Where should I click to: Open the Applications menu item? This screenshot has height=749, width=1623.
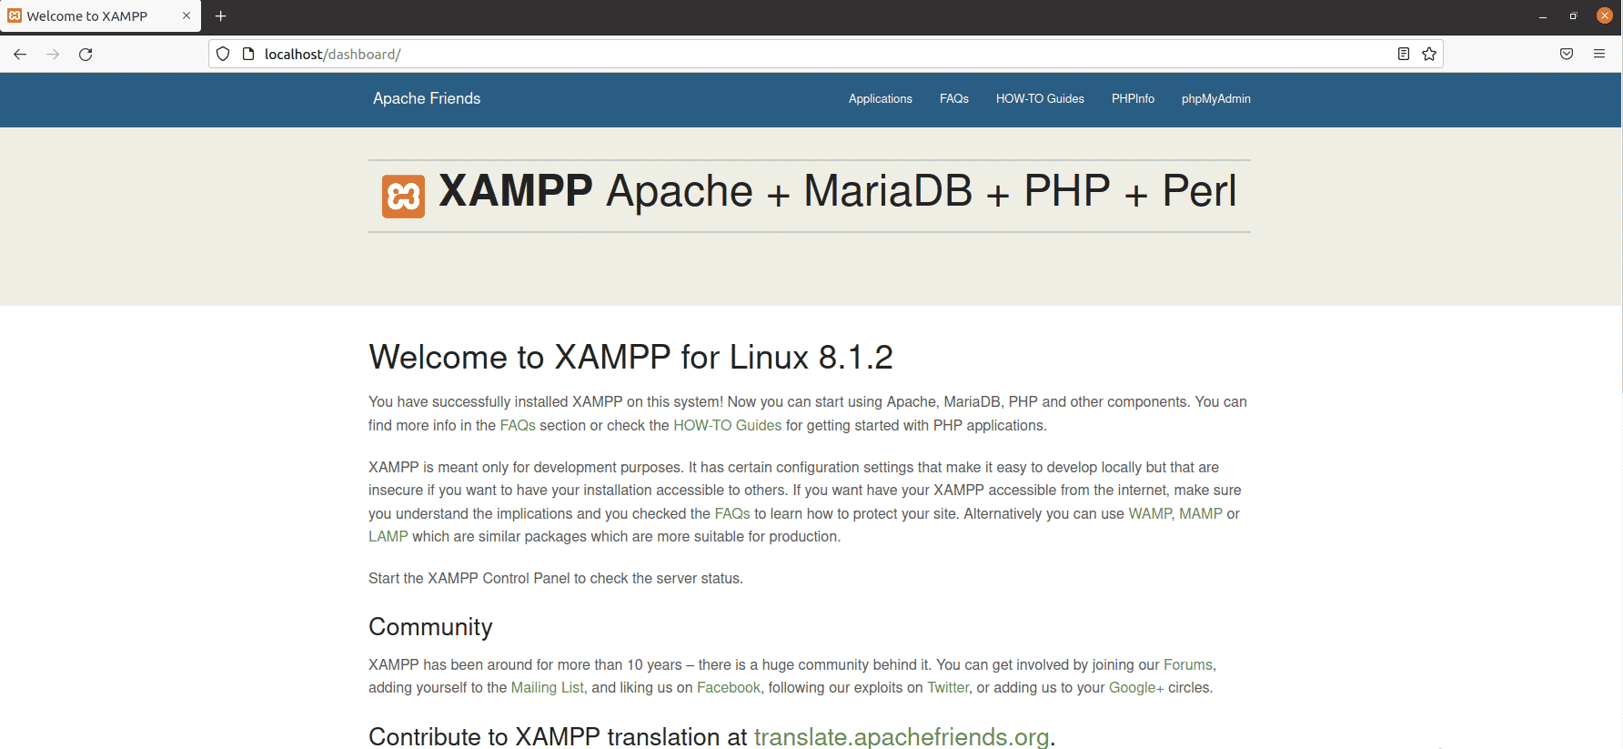click(x=881, y=99)
